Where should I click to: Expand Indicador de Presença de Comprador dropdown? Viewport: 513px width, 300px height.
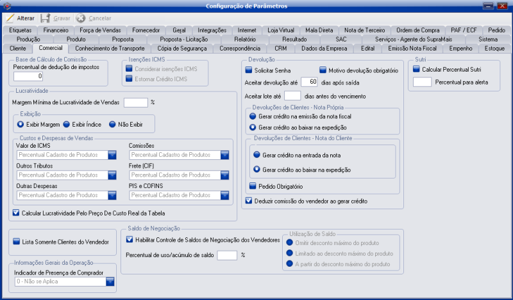[110, 281]
